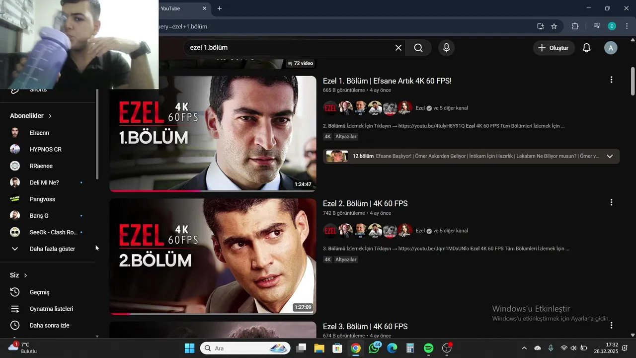Click Altyazılar badge under second video

click(346, 260)
